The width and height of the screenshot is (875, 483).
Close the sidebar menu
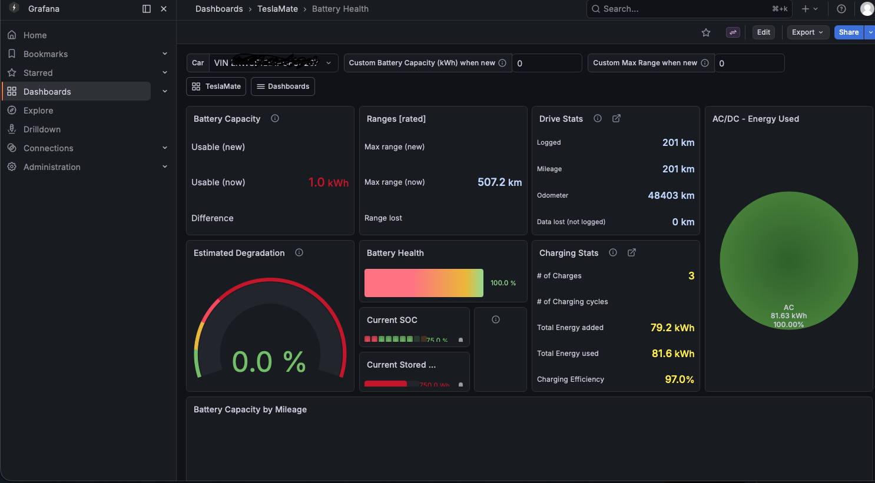pos(164,9)
